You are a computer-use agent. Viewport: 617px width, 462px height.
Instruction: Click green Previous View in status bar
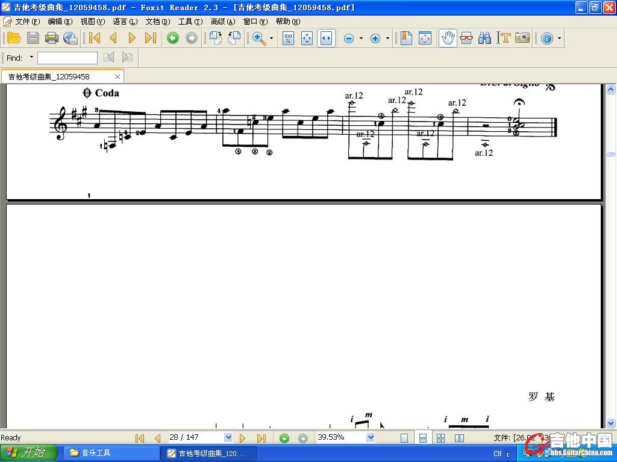(x=284, y=438)
